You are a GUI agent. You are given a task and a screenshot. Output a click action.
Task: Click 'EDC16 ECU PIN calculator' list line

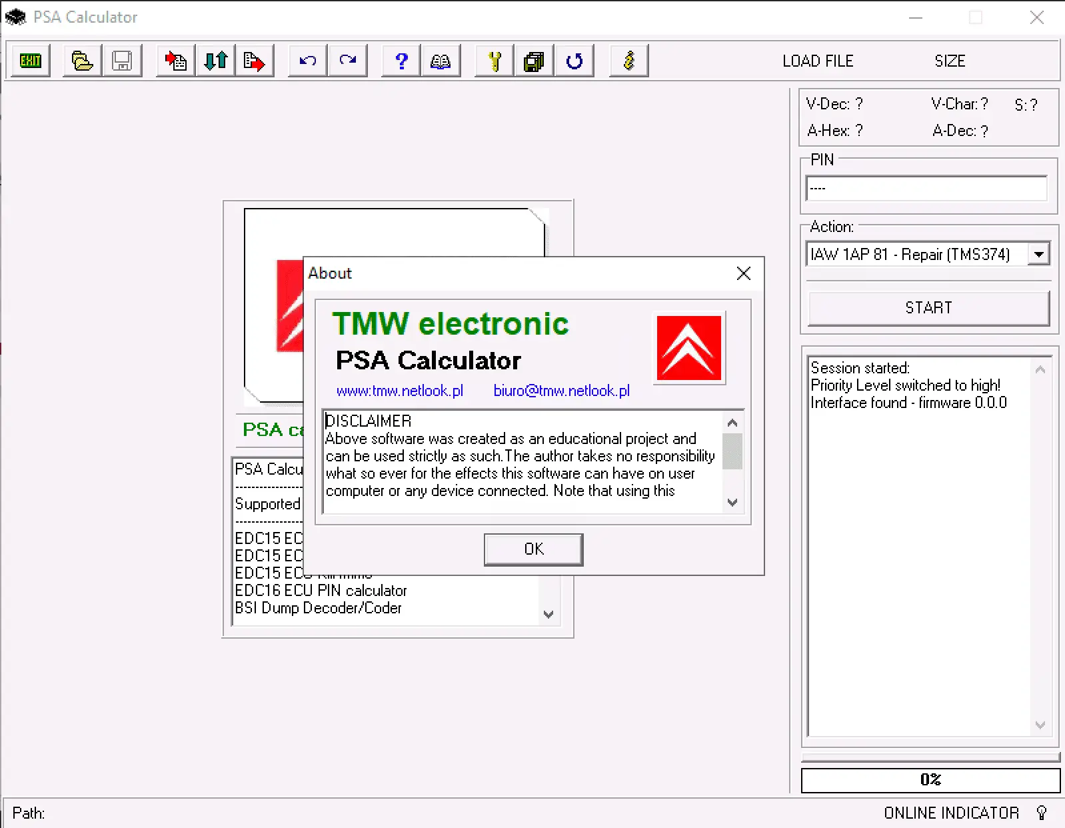(321, 591)
